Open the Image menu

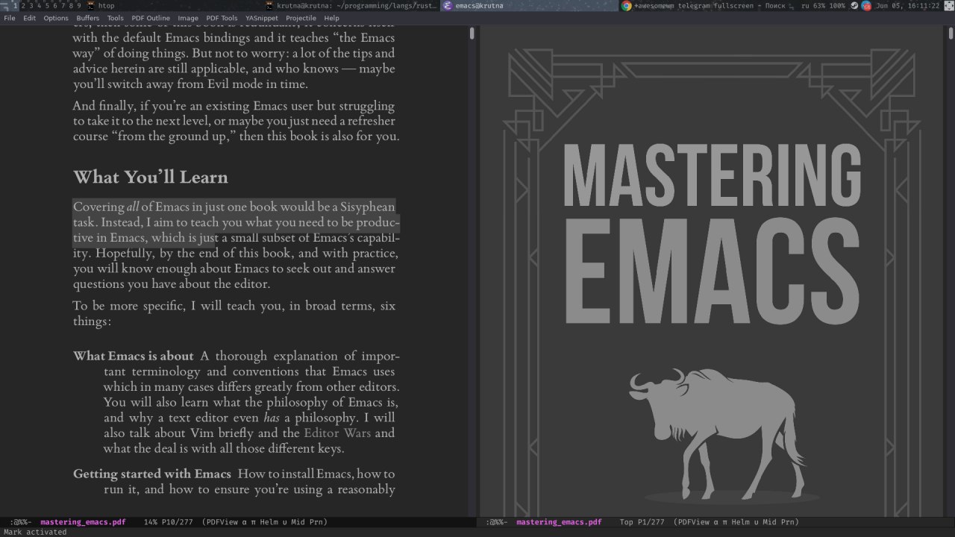click(188, 18)
